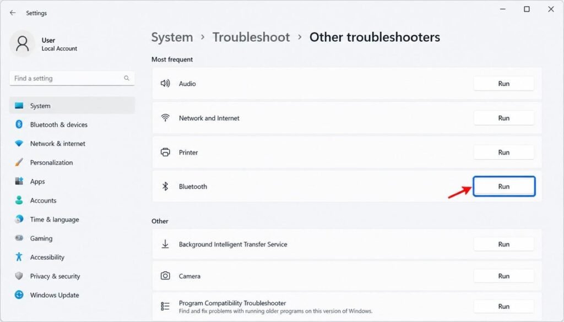Click the Printer row icon
This screenshot has height=322, width=564.
pyautogui.click(x=165, y=152)
